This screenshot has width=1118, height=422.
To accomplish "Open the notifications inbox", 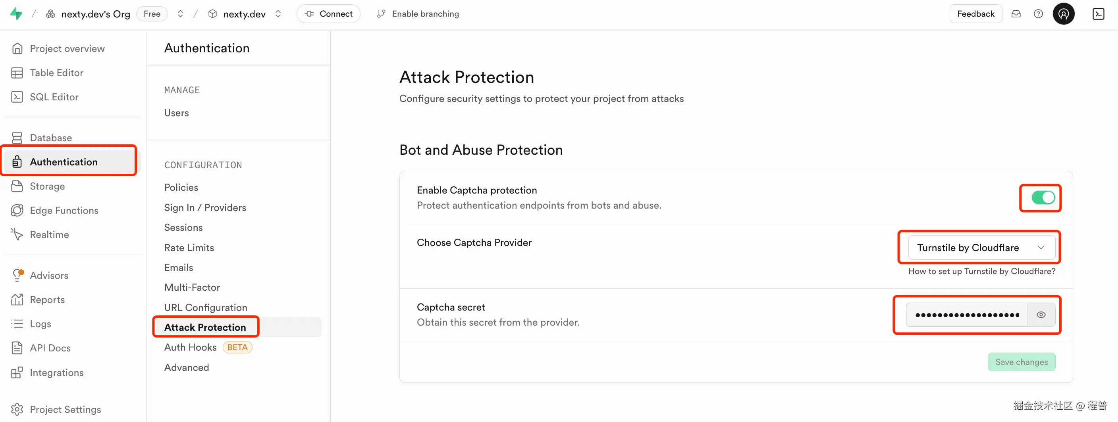I will click(x=1016, y=13).
